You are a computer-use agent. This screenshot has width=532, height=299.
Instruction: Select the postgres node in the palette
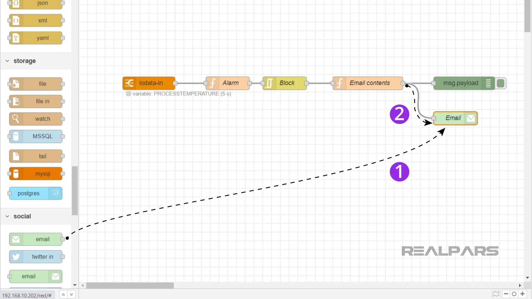click(35, 193)
